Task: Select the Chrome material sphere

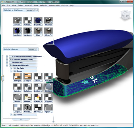Action: tap(48, 20)
